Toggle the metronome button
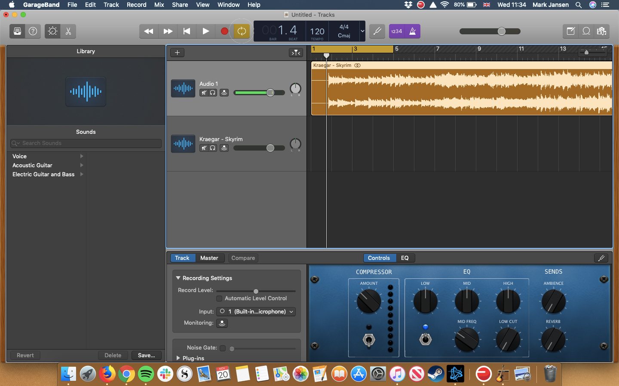The image size is (619, 386). 413,31
